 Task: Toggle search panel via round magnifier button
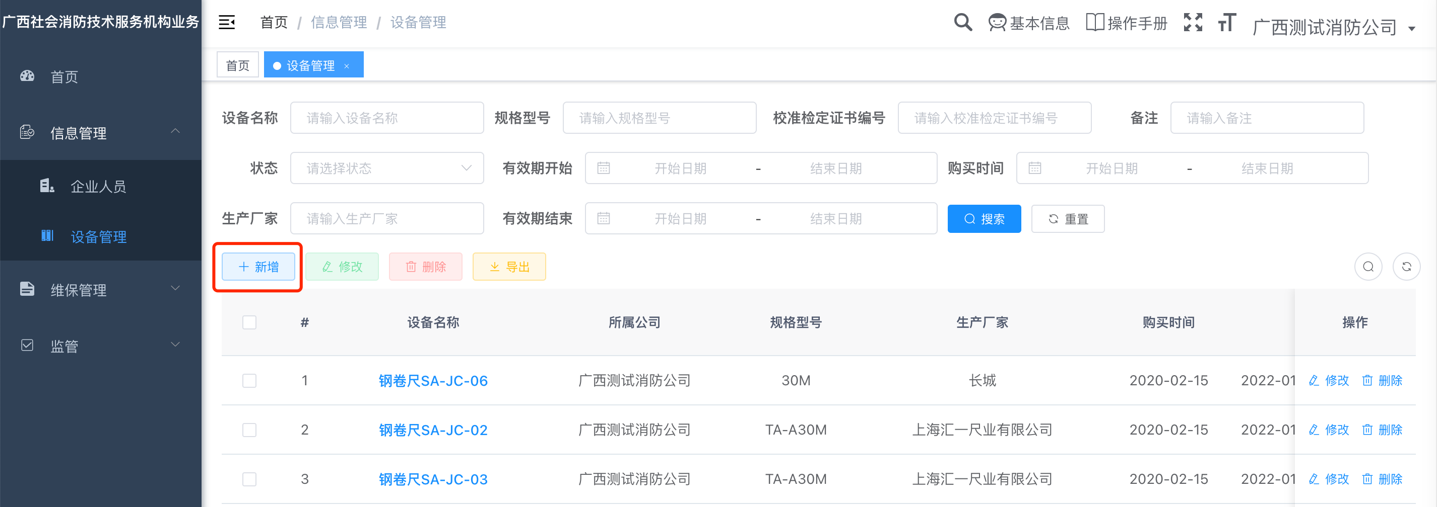point(1368,267)
